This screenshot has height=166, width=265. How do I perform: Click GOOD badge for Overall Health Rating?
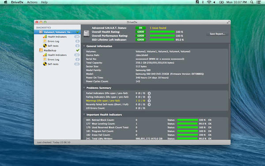click(140, 32)
